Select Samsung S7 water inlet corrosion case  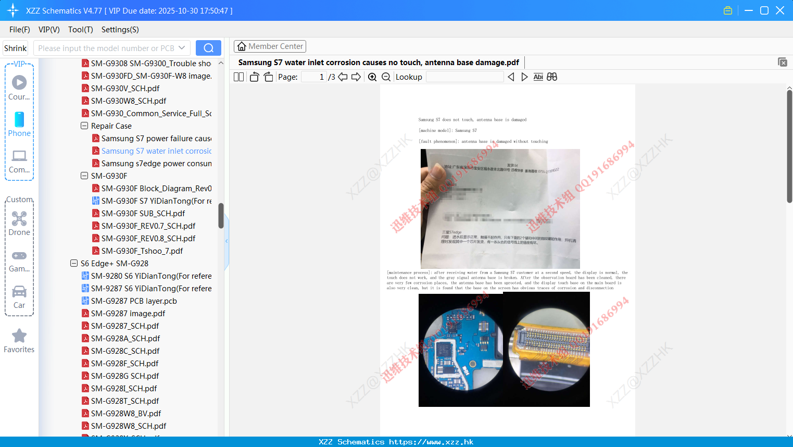pos(152,151)
